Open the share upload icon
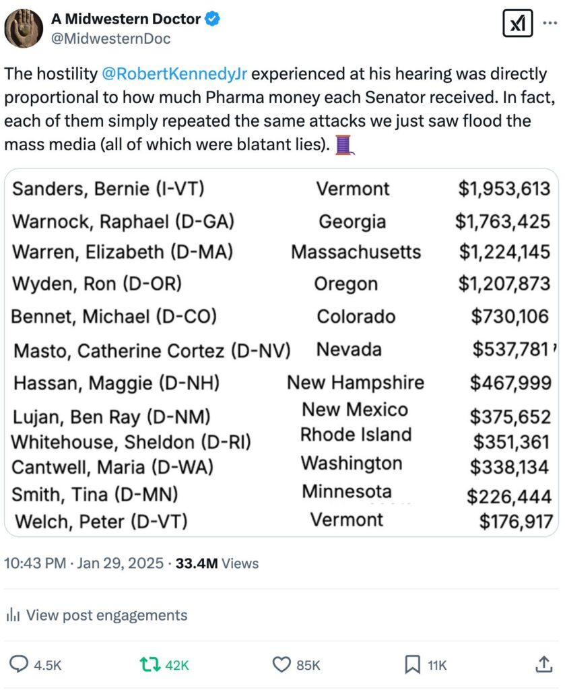The height and width of the screenshot is (690, 565). [x=543, y=664]
